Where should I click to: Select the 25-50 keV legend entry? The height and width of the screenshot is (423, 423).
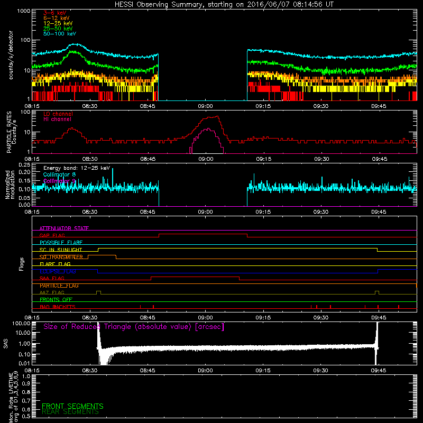[58, 29]
